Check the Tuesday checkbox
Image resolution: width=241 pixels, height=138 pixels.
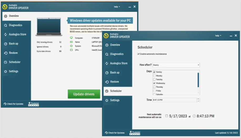154,79
